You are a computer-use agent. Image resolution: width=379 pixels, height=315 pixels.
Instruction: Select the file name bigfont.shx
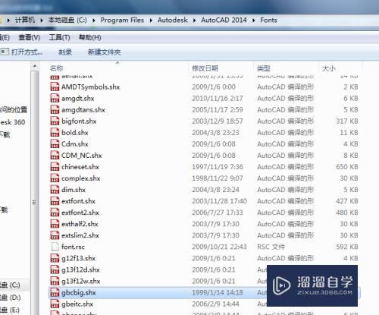coord(79,121)
